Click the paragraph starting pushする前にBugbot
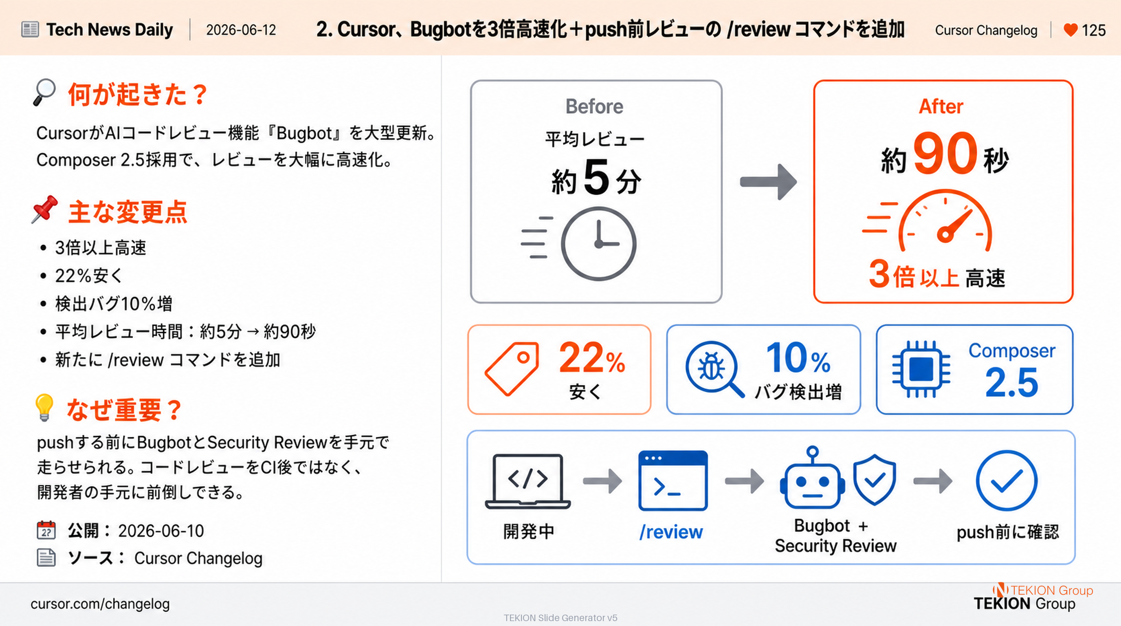Viewport: 1121px width, 626px height. [213, 467]
